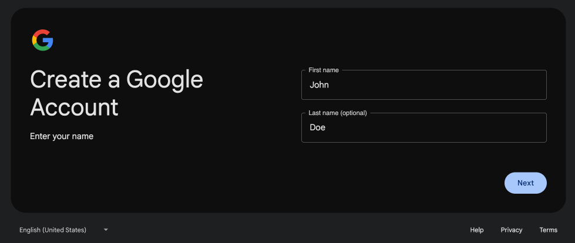
Task: Click the "Last name (optional)" floating label
Action: 337,113
